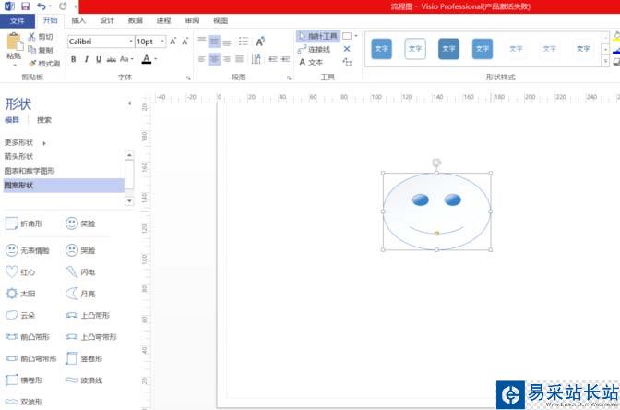Click the bullets list icon
This screenshot has height=410, width=620.
[x=244, y=42]
